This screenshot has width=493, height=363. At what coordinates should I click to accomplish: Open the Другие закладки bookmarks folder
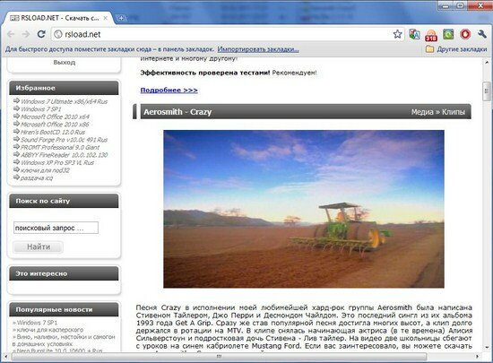pyautogui.click(x=456, y=49)
